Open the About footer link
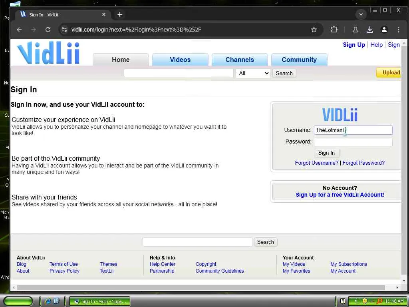409x307 pixels. (23, 271)
